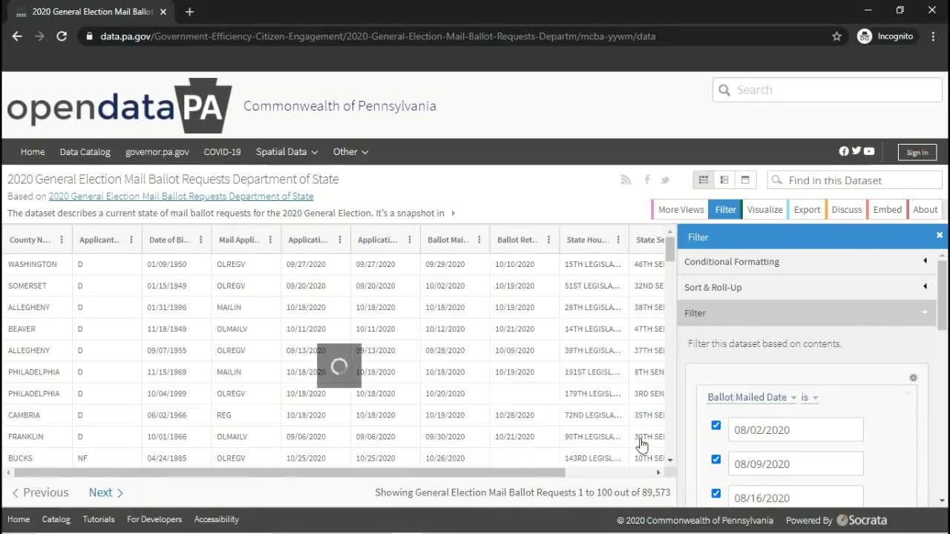Open a new browser tab with the plus button
The image size is (950, 534).
point(189,11)
